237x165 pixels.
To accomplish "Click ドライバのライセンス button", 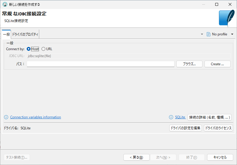I will point(218,128).
